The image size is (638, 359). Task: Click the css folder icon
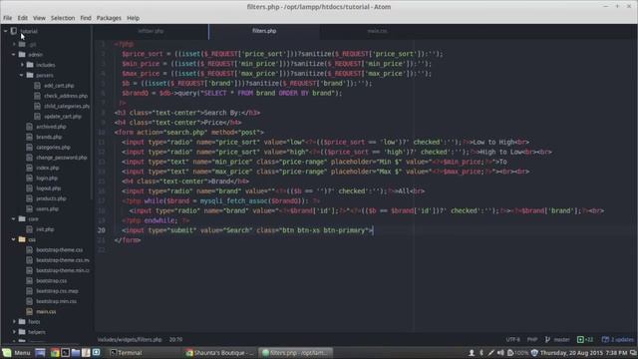coord(22,239)
